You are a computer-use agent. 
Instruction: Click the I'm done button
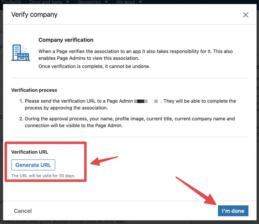point(233,211)
